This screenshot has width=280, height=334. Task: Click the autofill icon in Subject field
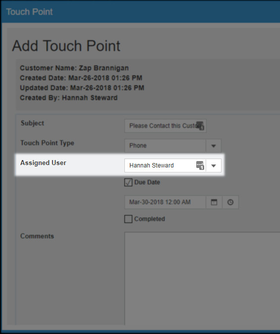point(200,126)
